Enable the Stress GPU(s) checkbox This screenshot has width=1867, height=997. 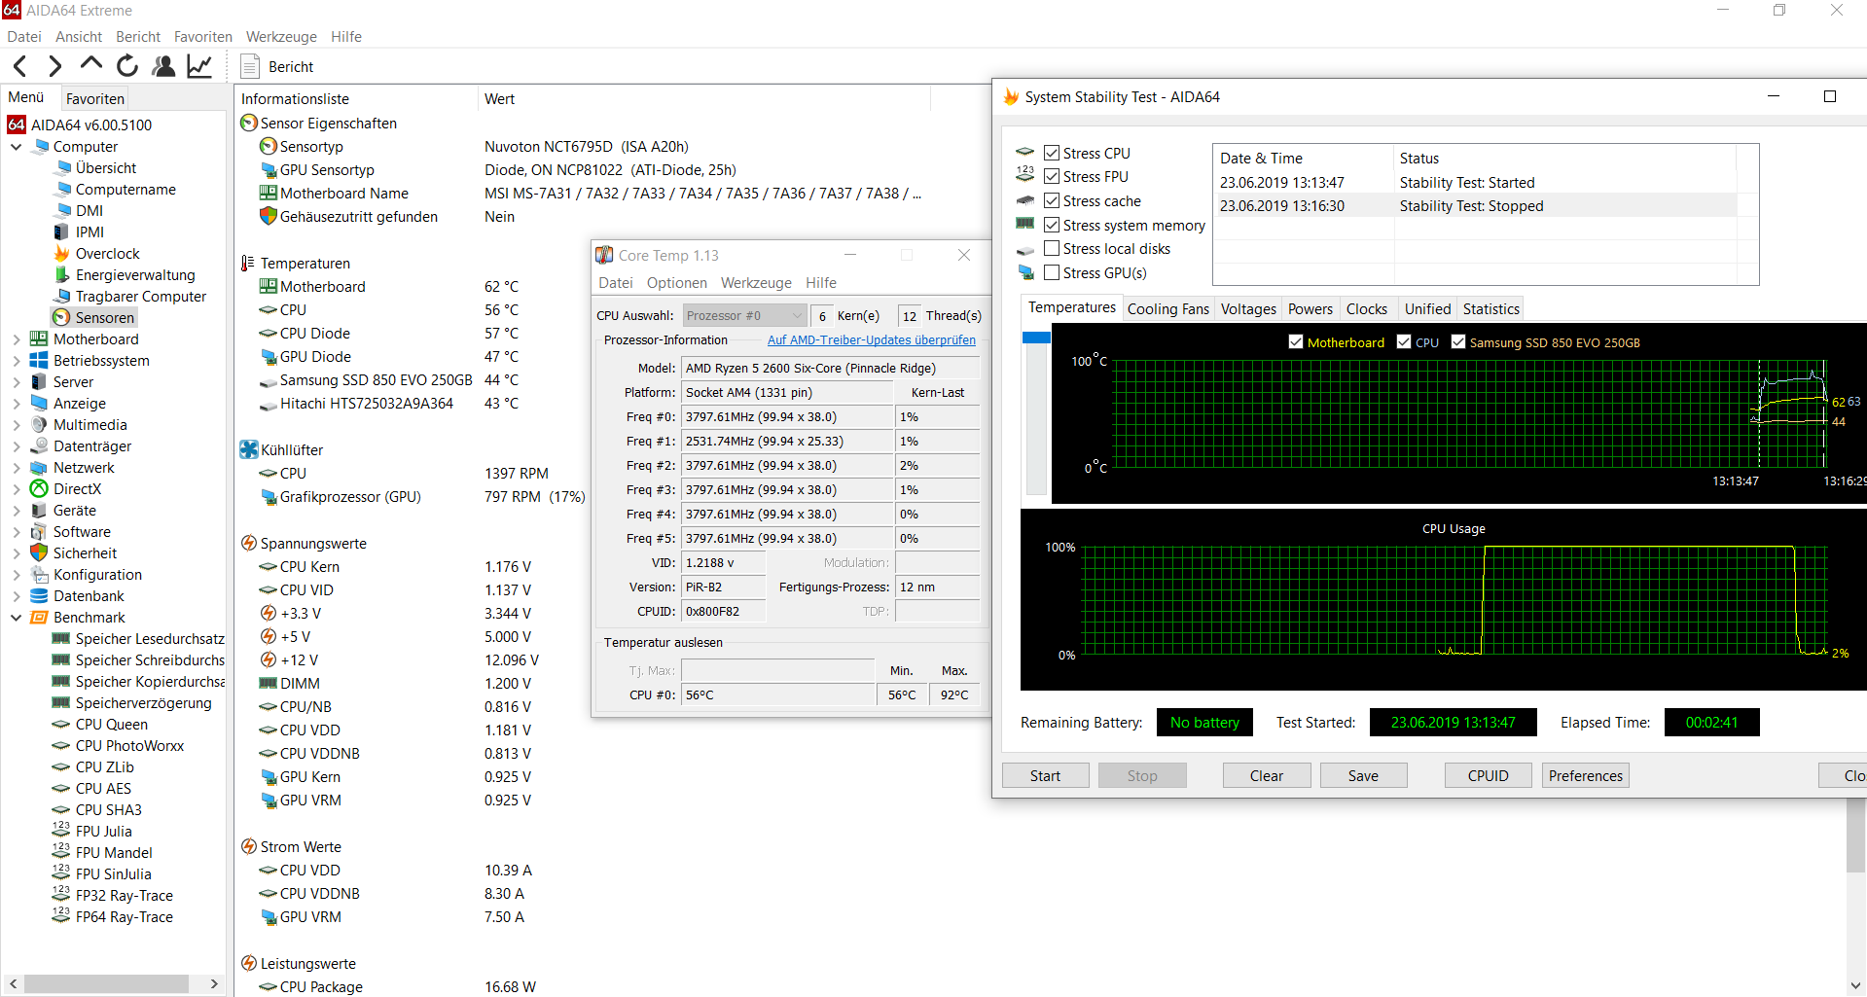pyautogui.click(x=1052, y=272)
